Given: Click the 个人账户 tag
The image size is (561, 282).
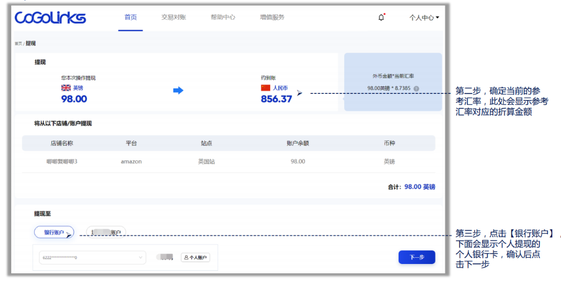Looking at the screenshot, I should point(195,257).
